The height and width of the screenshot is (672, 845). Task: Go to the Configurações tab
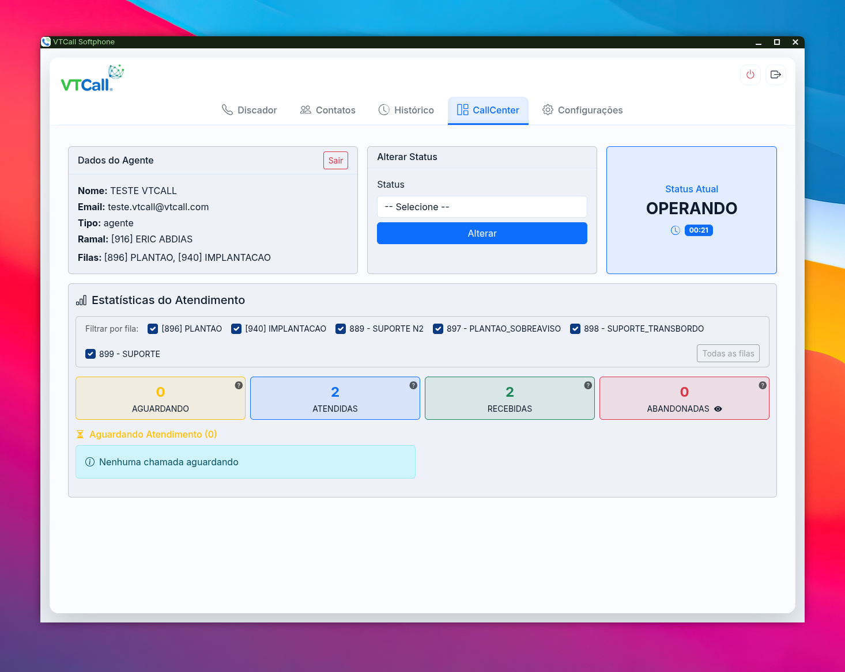point(583,110)
